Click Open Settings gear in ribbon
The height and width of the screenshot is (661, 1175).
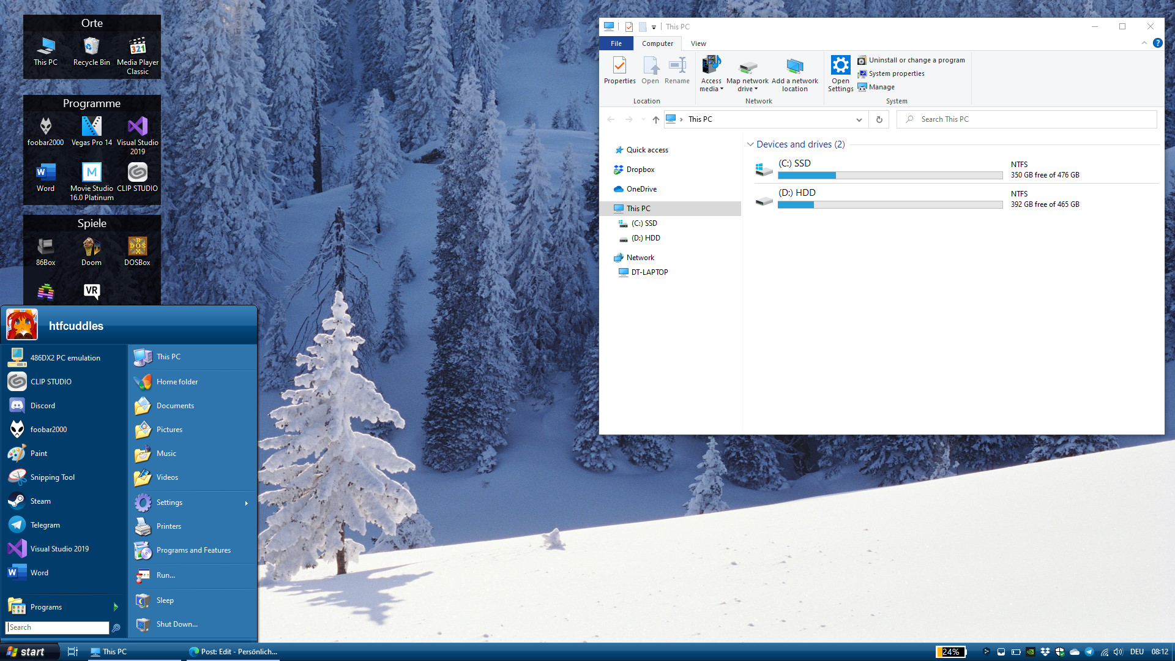(x=840, y=73)
